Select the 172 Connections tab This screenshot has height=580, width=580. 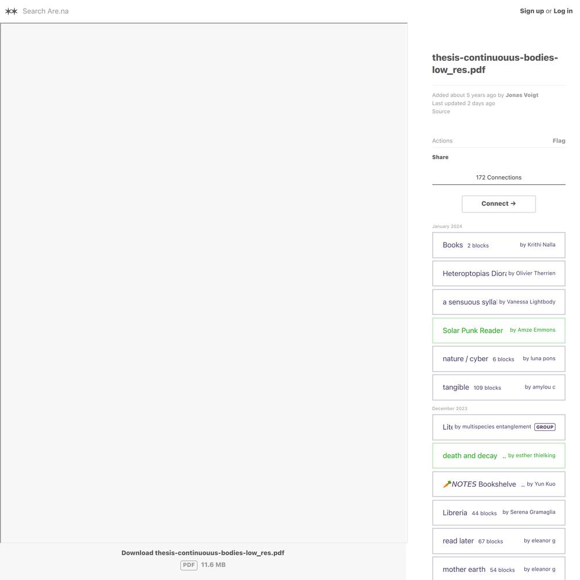(x=498, y=177)
